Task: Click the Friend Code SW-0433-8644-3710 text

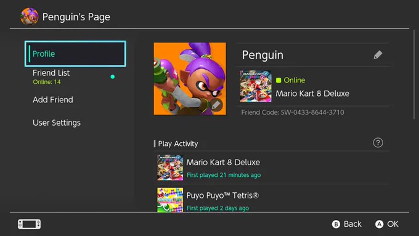Action: click(x=293, y=112)
